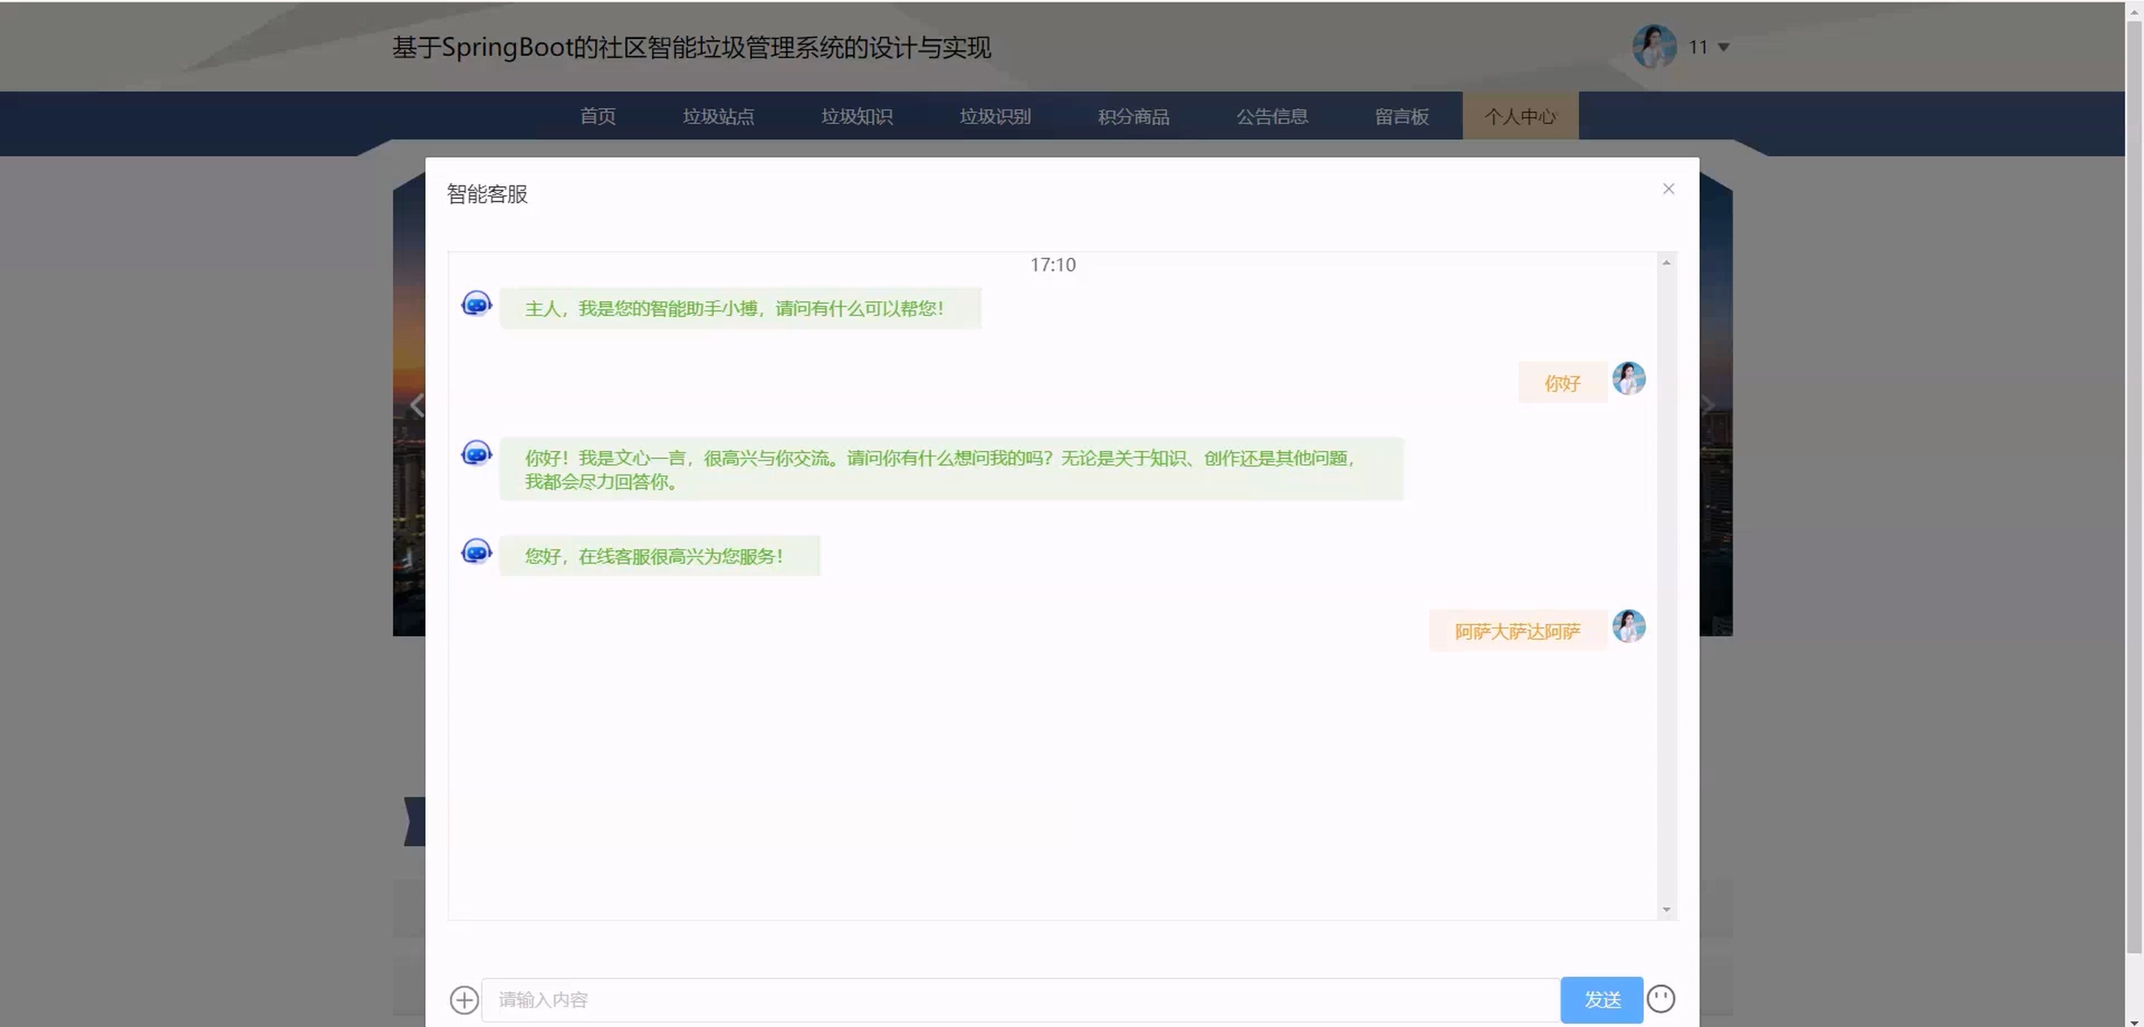Click robot avatar beside 文心一言 reply
The height and width of the screenshot is (1027, 2144).
click(476, 454)
